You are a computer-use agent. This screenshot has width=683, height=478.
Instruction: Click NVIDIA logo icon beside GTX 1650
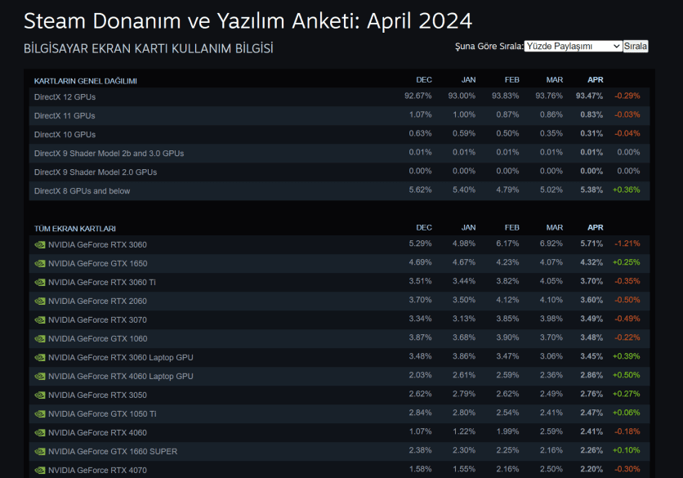39,263
